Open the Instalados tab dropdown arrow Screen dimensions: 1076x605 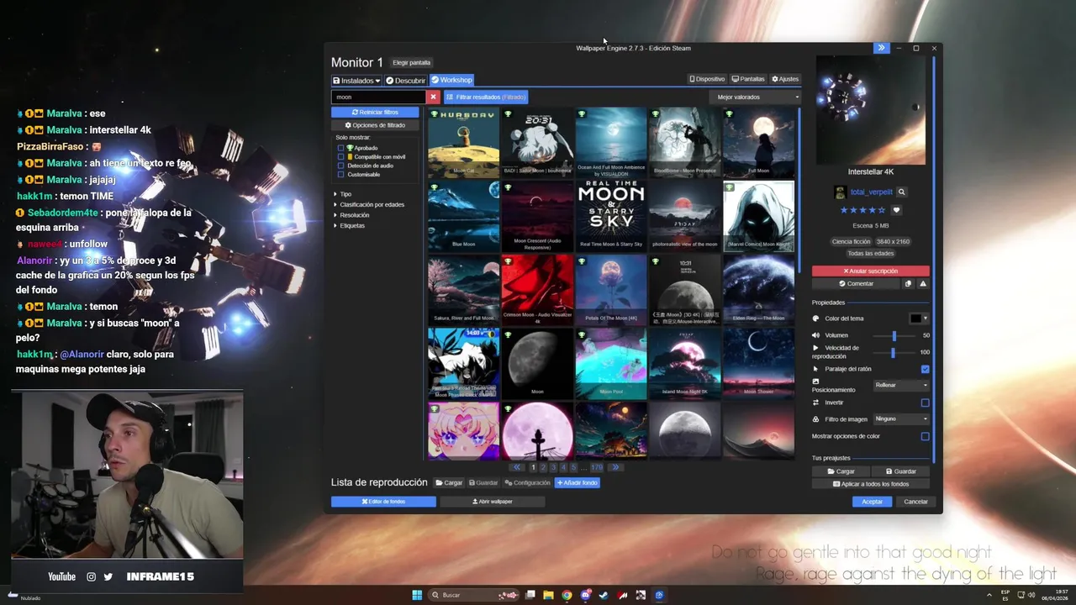(377, 81)
